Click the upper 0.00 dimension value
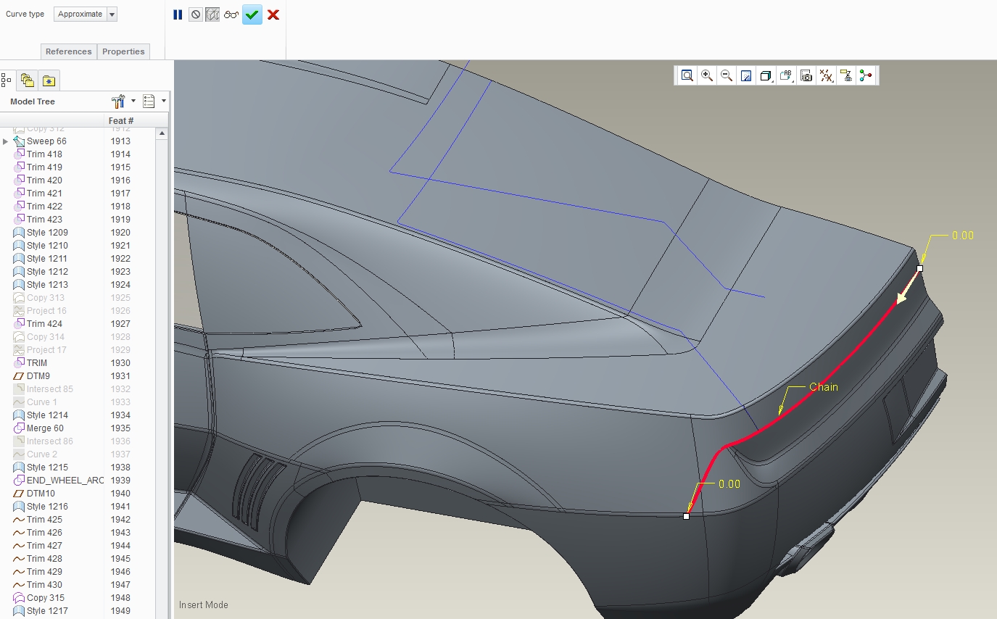The width and height of the screenshot is (997, 619). (963, 236)
